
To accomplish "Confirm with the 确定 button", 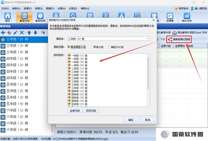I will (131, 120).
